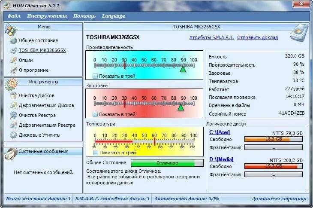Open the Файл menu
The width and height of the screenshot is (313, 208).
[14, 16]
